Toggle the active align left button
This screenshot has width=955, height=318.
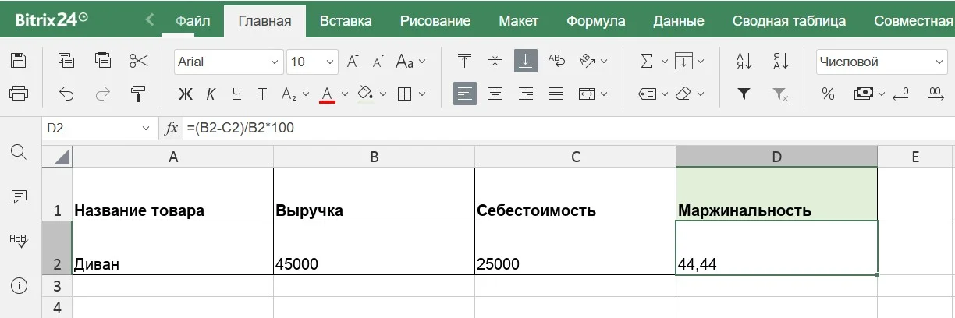465,94
